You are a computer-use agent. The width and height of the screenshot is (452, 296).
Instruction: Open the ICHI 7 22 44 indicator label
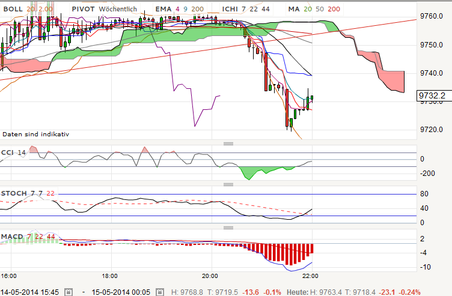click(x=246, y=9)
